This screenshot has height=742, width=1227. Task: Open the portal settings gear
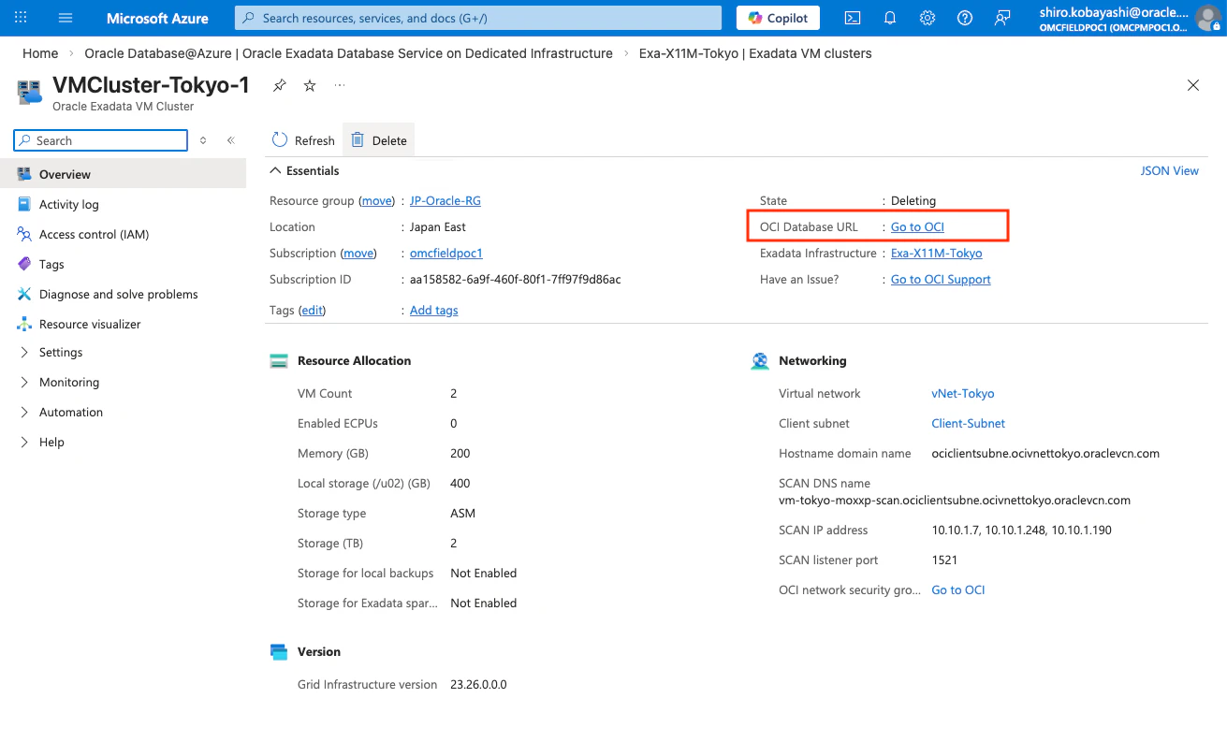[928, 18]
